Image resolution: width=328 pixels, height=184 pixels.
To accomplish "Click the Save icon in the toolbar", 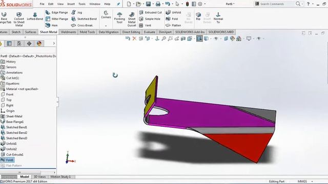I will [x=148, y=4].
